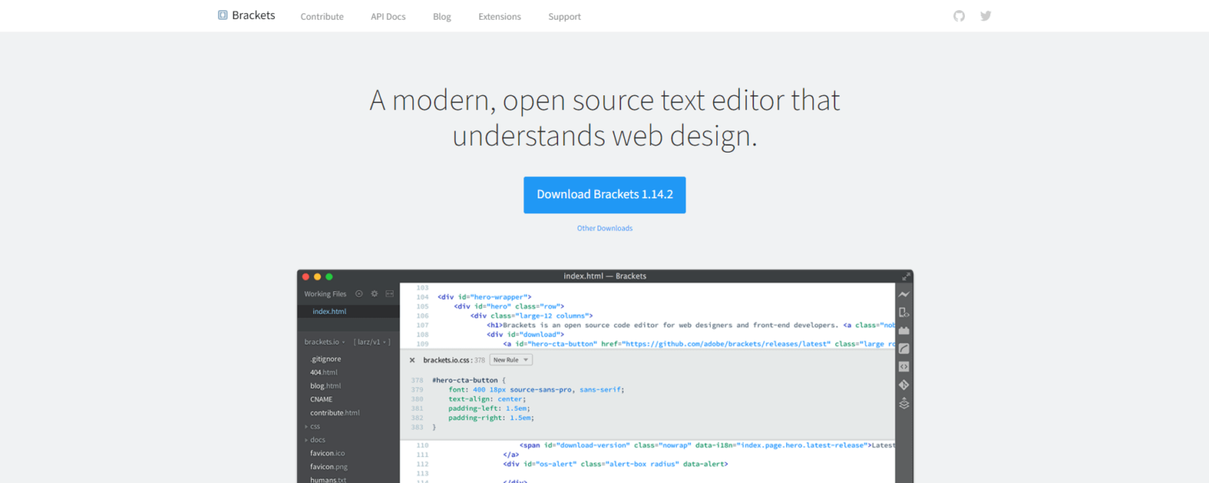Select the curve easing tool icon
Image resolution: width=1209 pixels, height=483 pixels.
click(904, 348)
